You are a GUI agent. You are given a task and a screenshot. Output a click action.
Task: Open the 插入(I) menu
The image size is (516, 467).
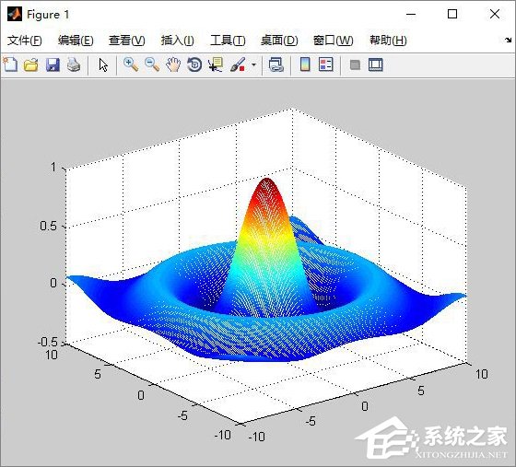click(177, 41)
